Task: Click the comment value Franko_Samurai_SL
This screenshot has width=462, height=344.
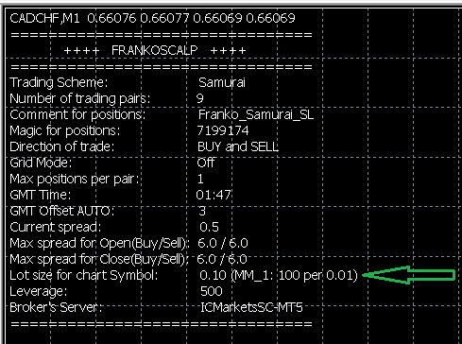Action: coord(256,114)
